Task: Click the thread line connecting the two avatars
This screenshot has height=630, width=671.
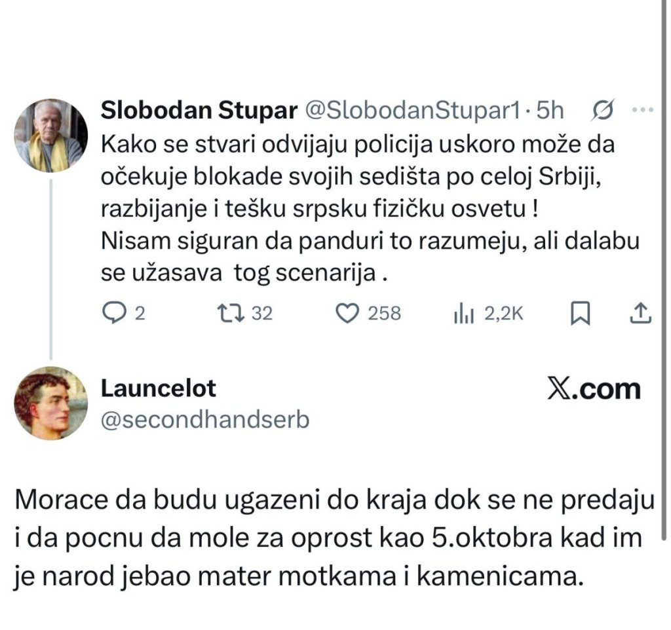Action: (51, 269)
